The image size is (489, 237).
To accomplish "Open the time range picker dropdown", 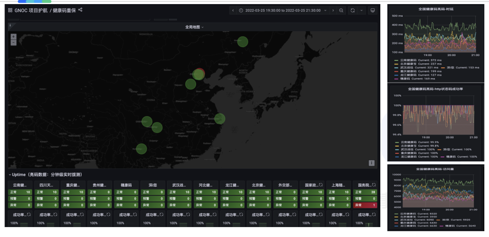I will (x=283, y=10).
